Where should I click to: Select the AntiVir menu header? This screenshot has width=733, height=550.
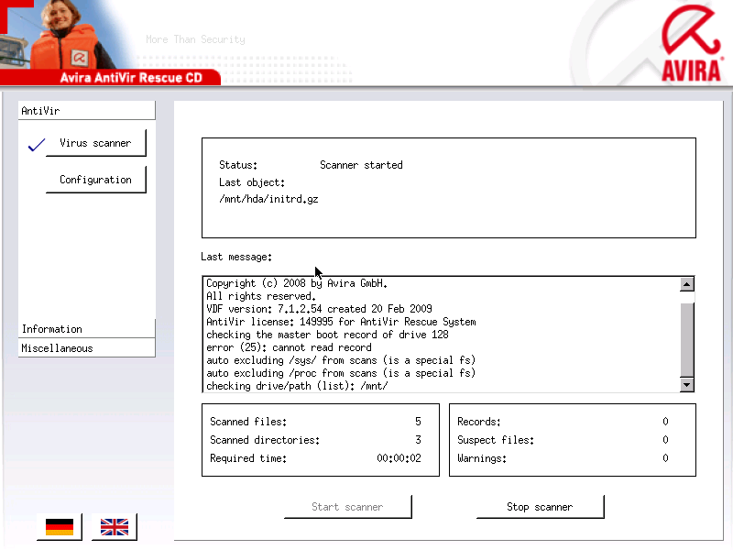pos(86,110)
